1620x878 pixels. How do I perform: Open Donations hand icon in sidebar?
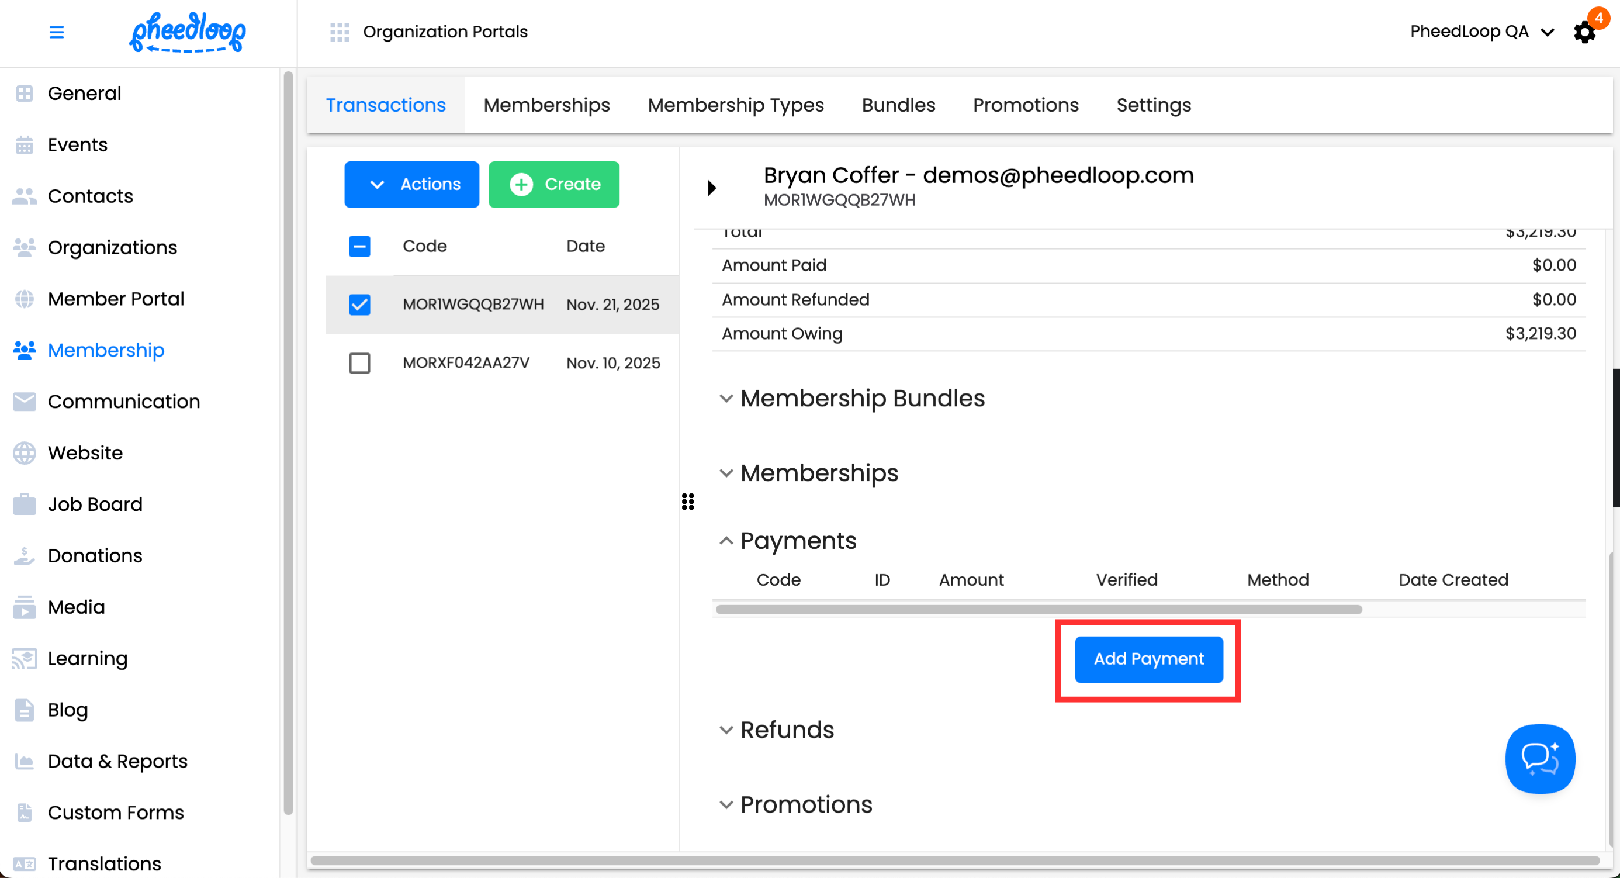[25, 556]
